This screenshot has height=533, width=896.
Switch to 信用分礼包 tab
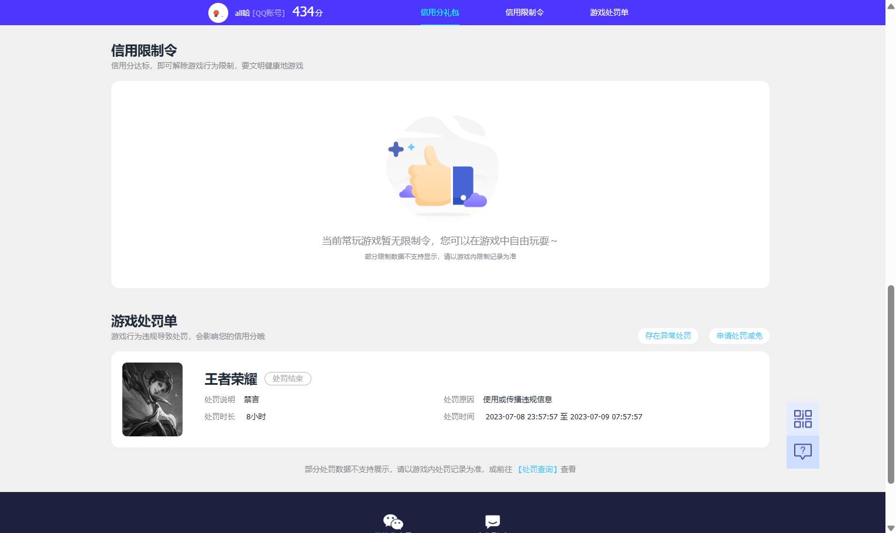440,12
